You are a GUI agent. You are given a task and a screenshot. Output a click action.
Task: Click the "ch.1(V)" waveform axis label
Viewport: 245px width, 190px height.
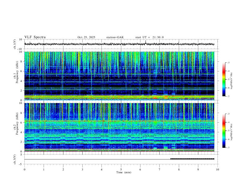[x=15, y=44]
